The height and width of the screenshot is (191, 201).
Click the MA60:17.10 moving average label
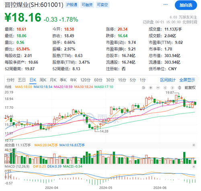pos(104,87)
